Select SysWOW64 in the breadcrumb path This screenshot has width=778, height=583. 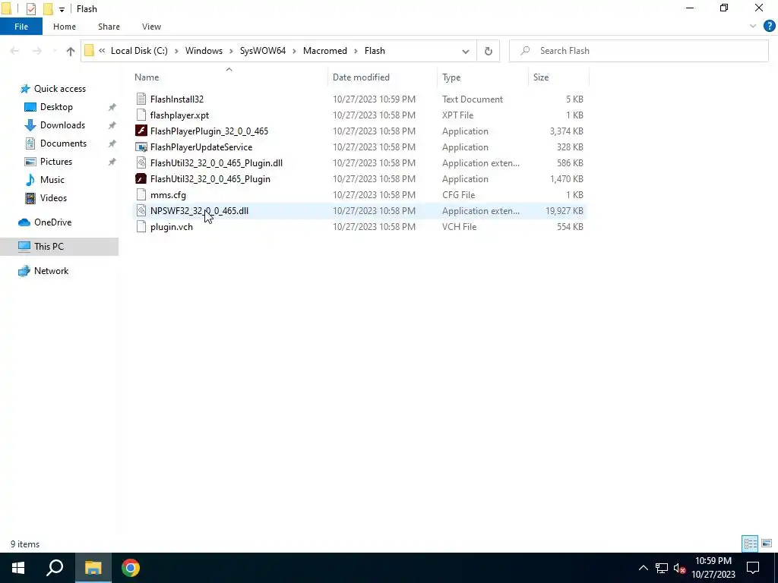262,51
